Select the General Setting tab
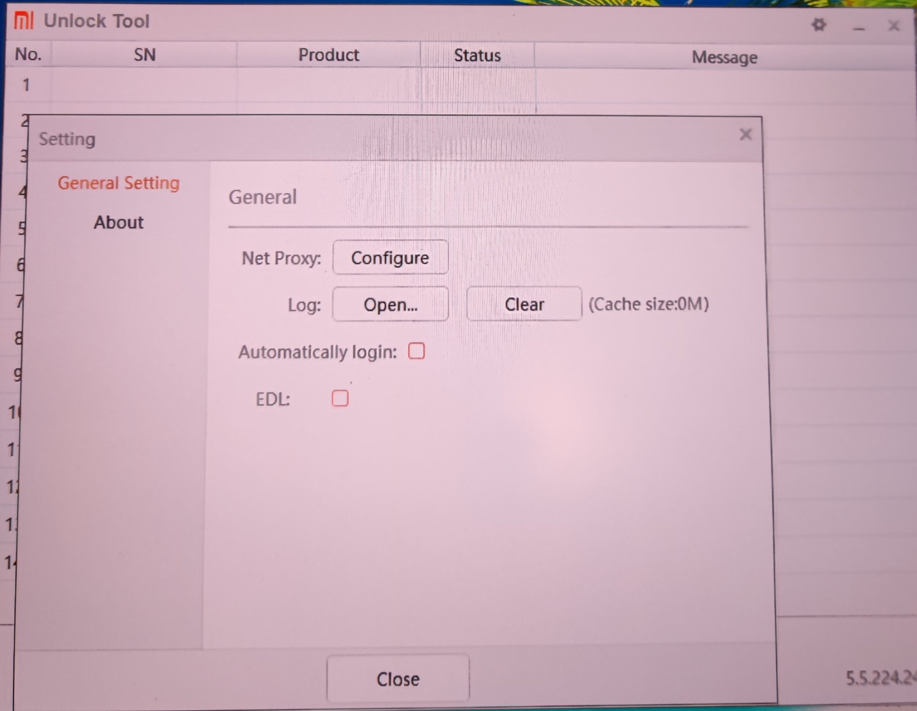917x711 pixels. (118, 183)
